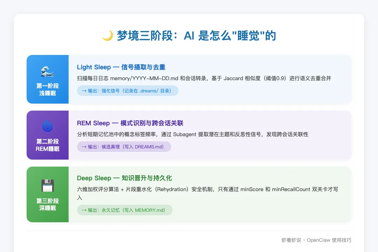The image size is (378, 252).
Task: Click the footer text 虾看虾说 · OpenClaw 使用技巧
Action: [316, 240]
